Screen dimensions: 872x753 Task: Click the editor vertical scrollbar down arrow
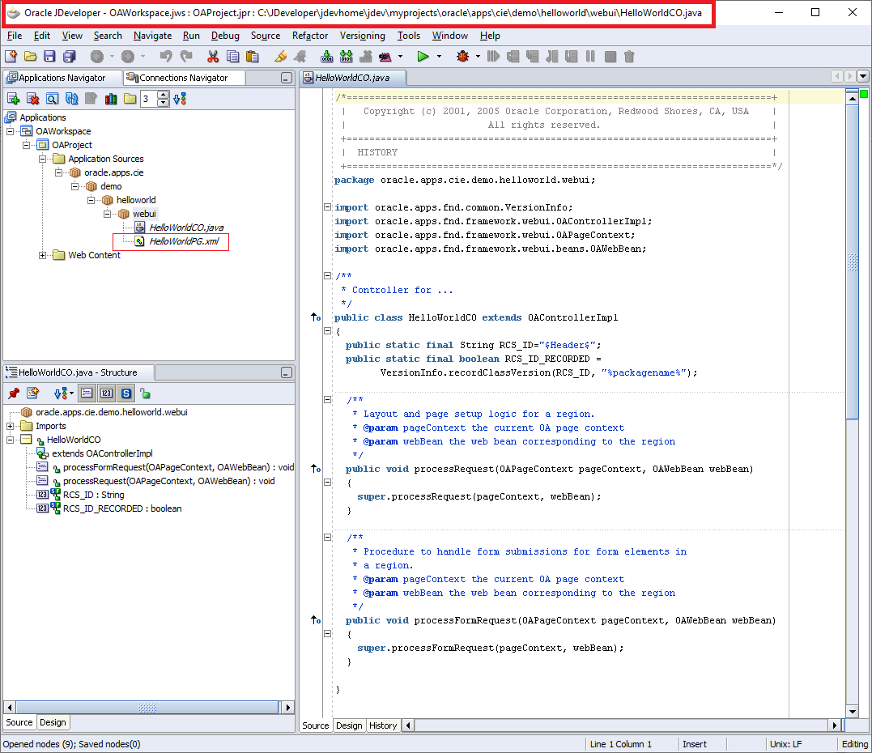(852, 711)
